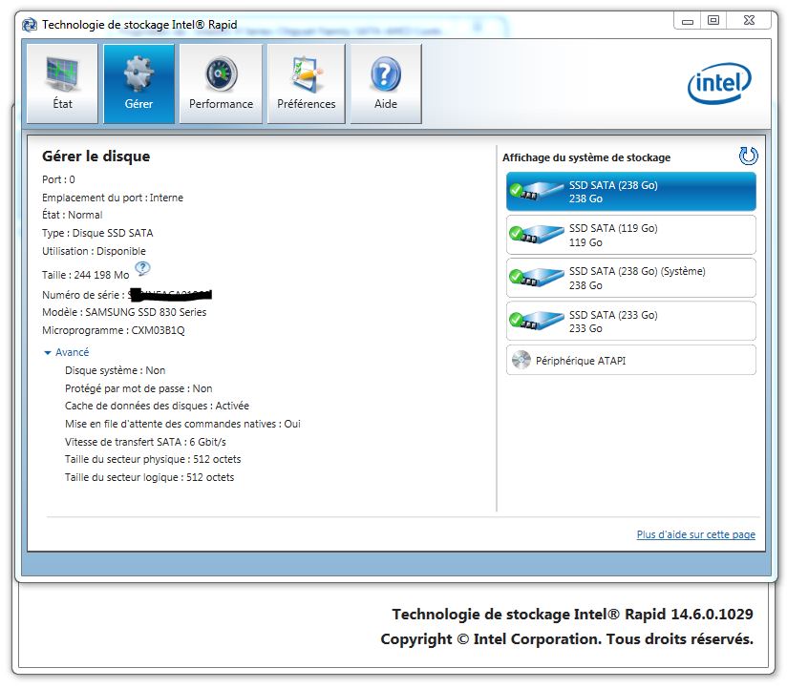
Task: Click the Gérer le disque heading
Action: click(96, 157)
